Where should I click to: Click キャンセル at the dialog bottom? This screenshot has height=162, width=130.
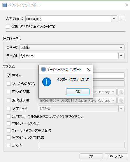tap(116, 156)
